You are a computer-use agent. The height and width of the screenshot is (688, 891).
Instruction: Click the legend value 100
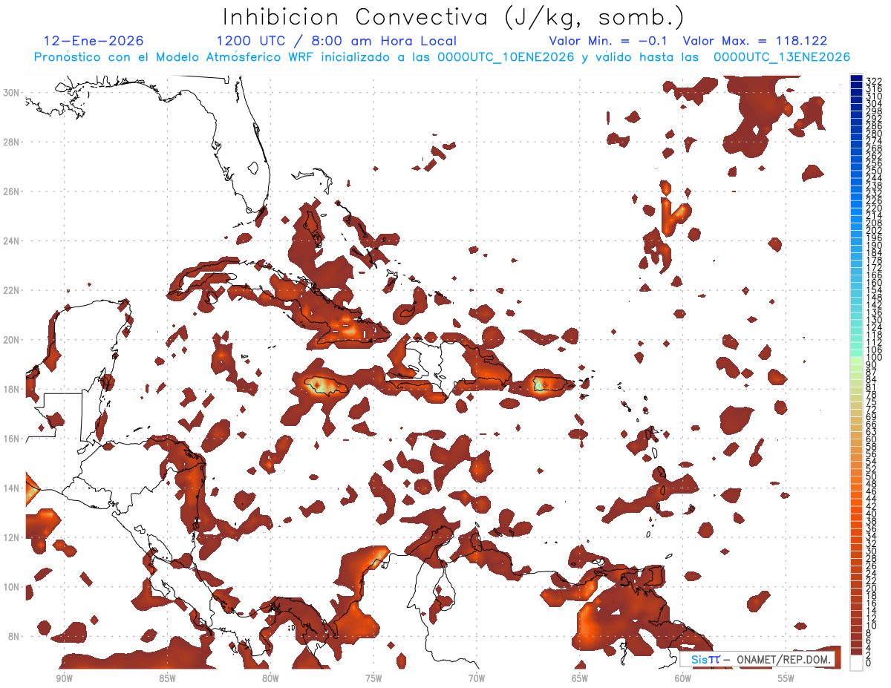874,358
